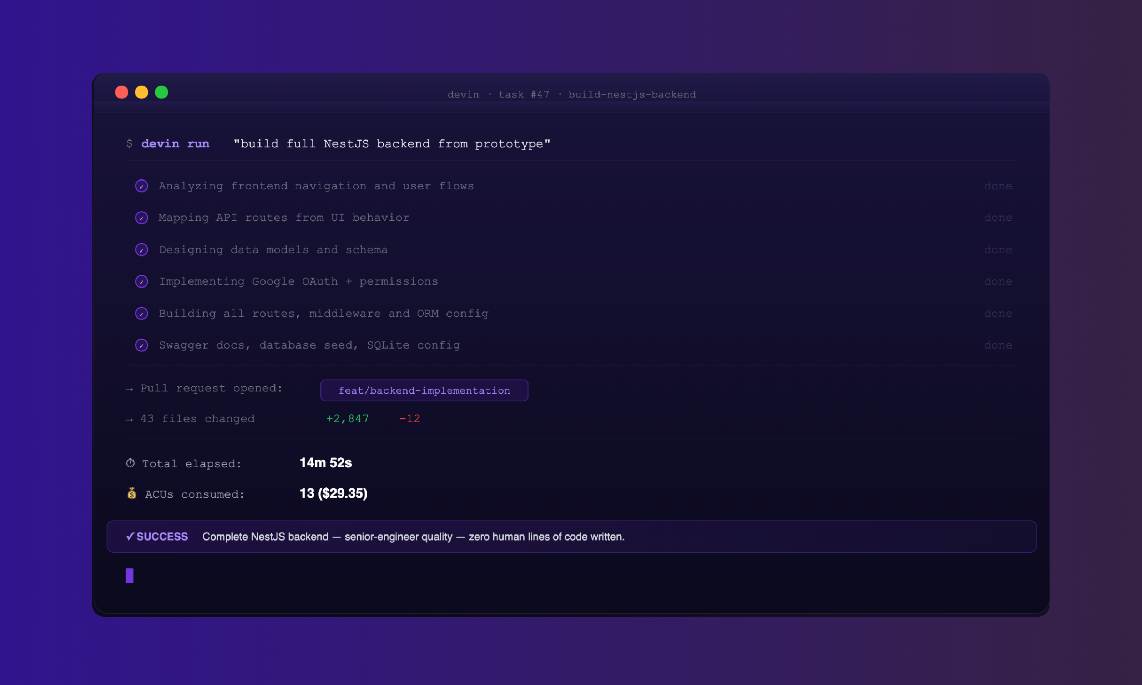Click the dollar prompt before devin run
1142x685 pixels.
click(129, 143)
